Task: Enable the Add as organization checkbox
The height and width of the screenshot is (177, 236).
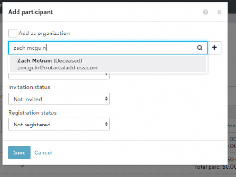Action: click(13, 33)
